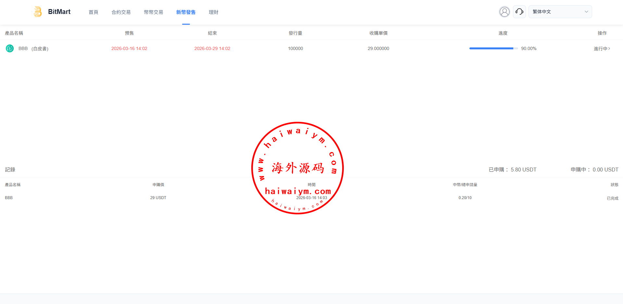Click the language dropdown chevron arrow
Screen dimensions: 623x304
(586, 12)
